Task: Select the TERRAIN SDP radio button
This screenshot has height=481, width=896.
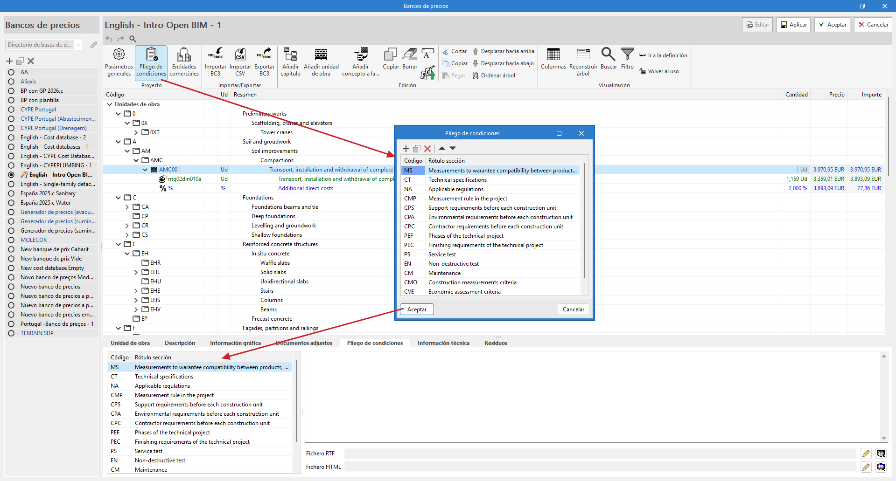Action: point(11,333)
